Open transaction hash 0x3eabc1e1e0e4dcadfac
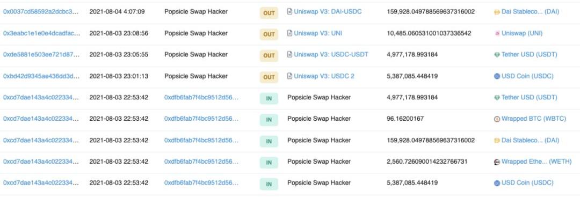 41,33
